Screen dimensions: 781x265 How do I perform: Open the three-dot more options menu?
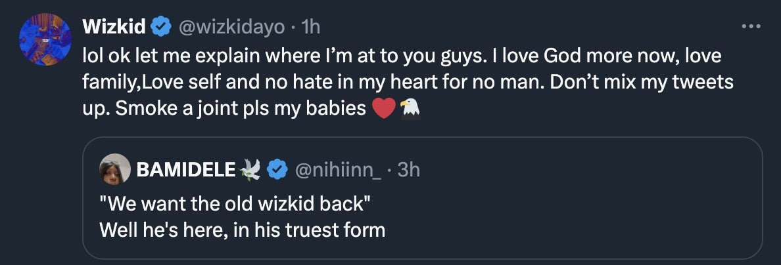tap(750, 27)
